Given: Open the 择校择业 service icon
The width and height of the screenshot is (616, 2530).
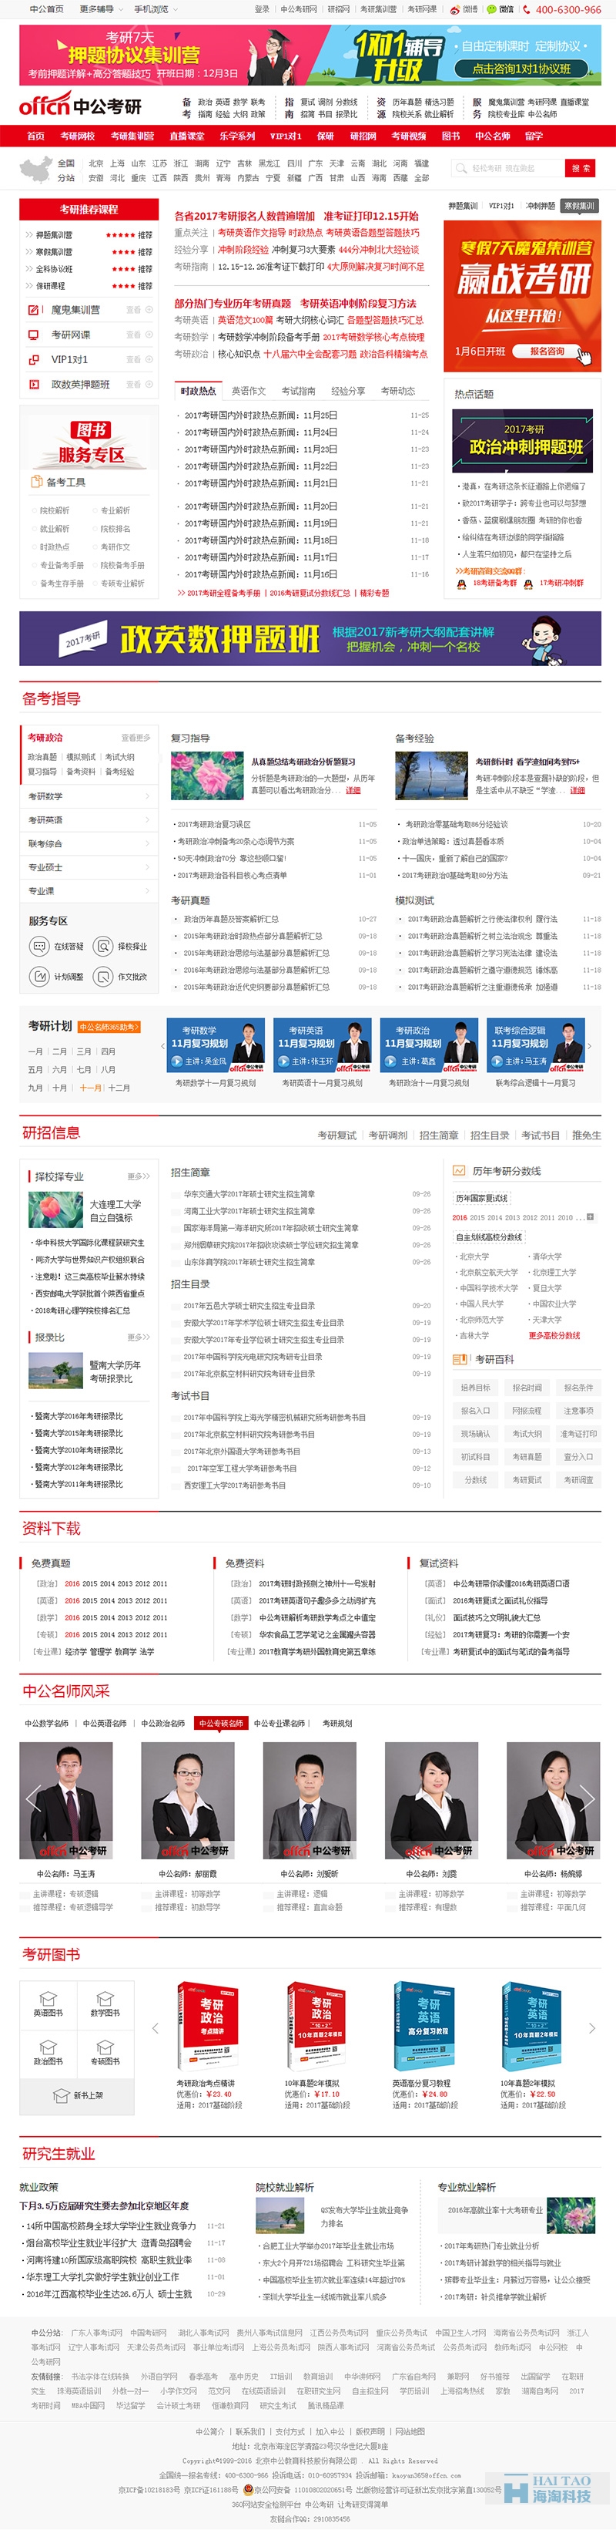Looking at the screenshot, I should click(x=103, y=947).
